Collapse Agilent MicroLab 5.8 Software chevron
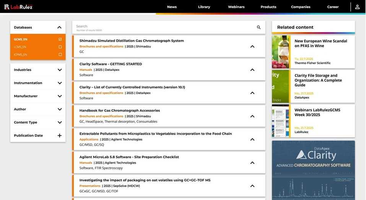The height and width of the screenshot is (200, 366). click(x=252, y=163)
